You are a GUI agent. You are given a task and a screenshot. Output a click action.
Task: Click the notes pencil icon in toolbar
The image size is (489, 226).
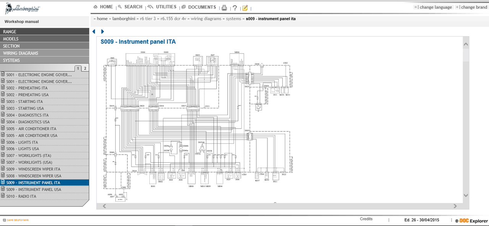click(x=245, y=8)
